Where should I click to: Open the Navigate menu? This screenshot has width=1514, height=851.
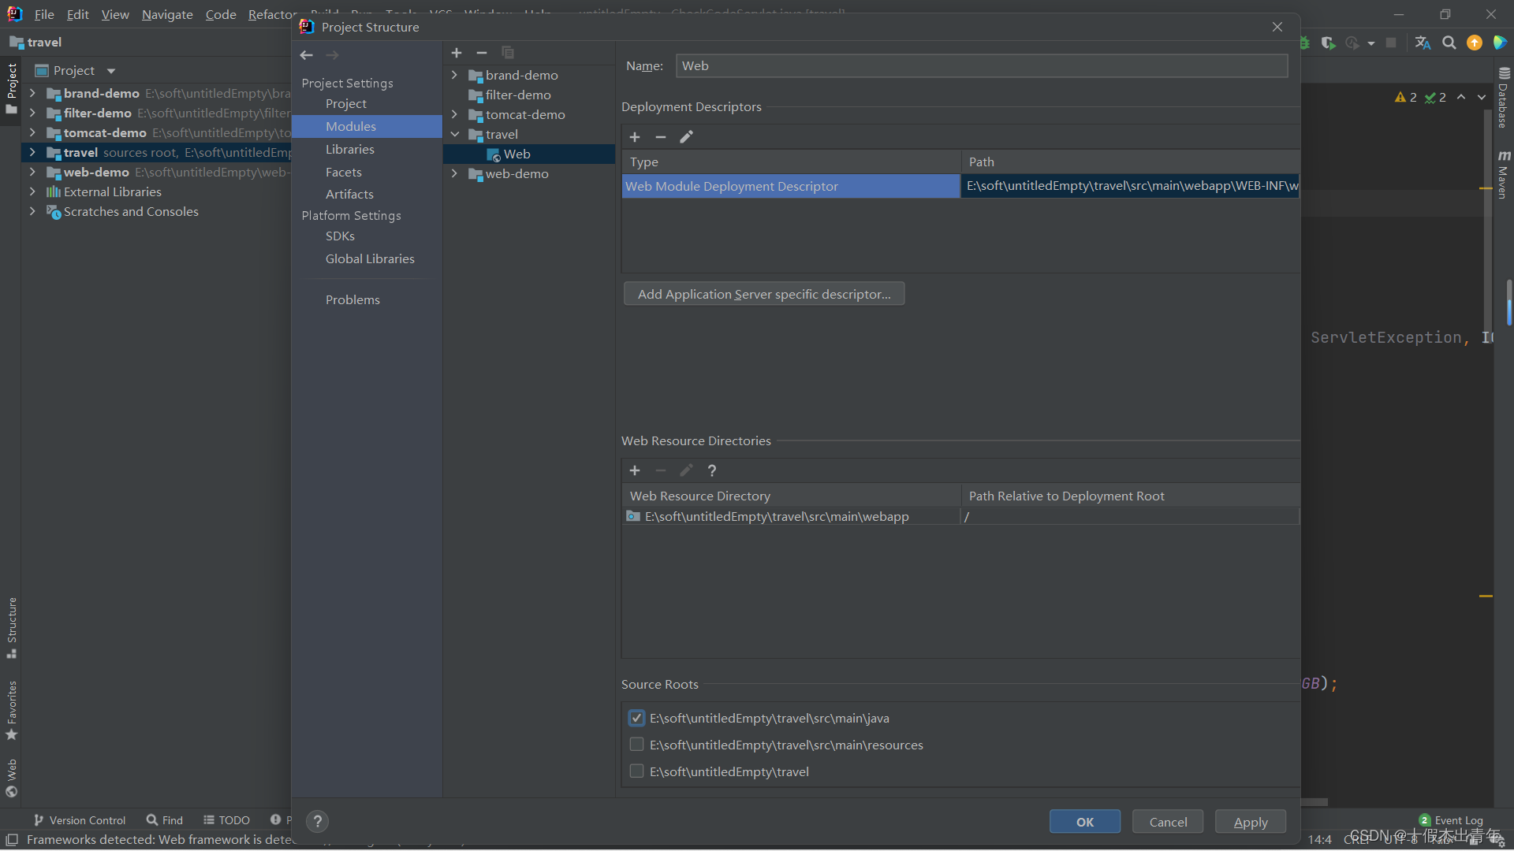coord(167,14)
